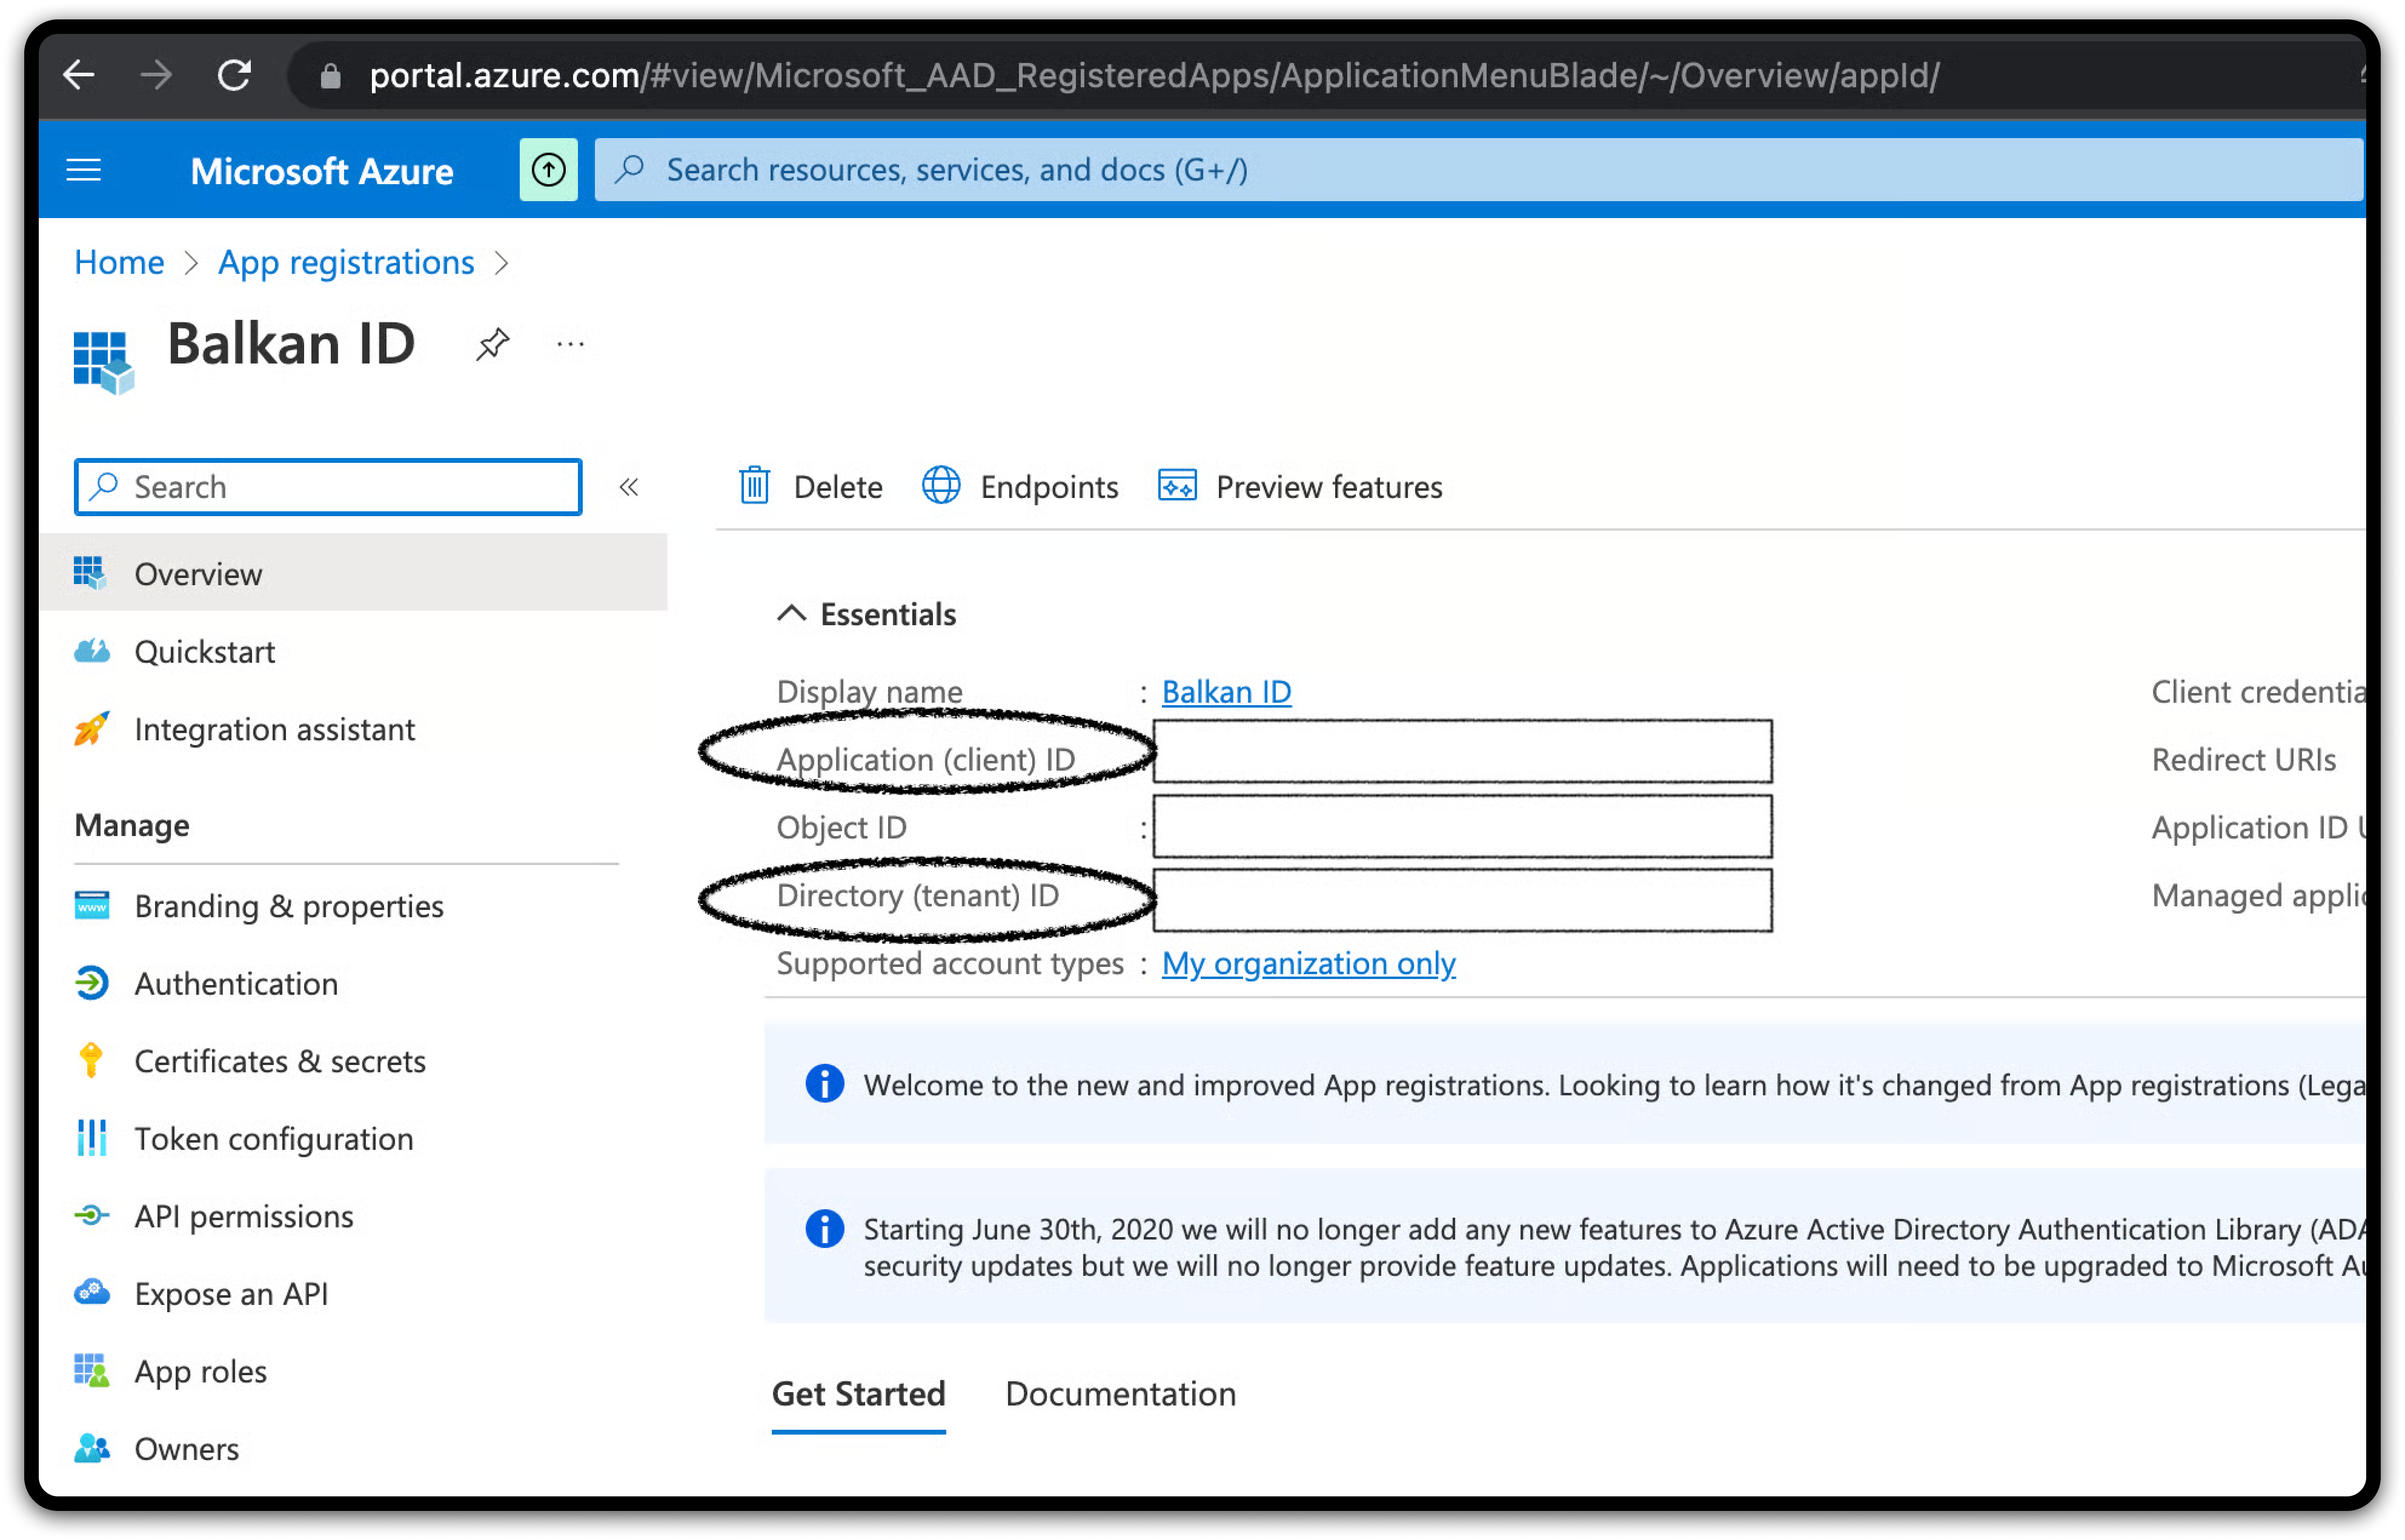Image resolution: width=2405 pixels, height=1540 pixels.
Task: Select the Get Started tab
Action: 858,1394
